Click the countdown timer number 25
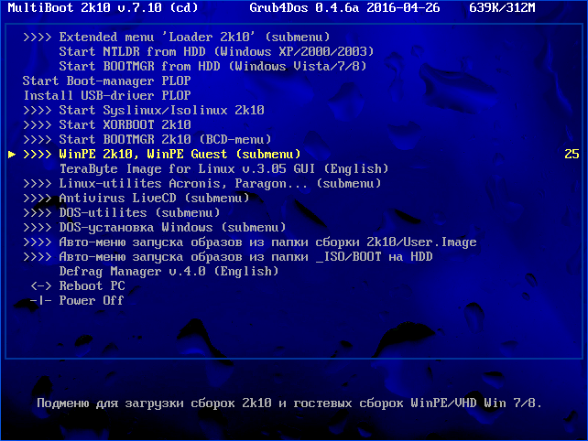588x441 pixels. [x=572, y=154]
